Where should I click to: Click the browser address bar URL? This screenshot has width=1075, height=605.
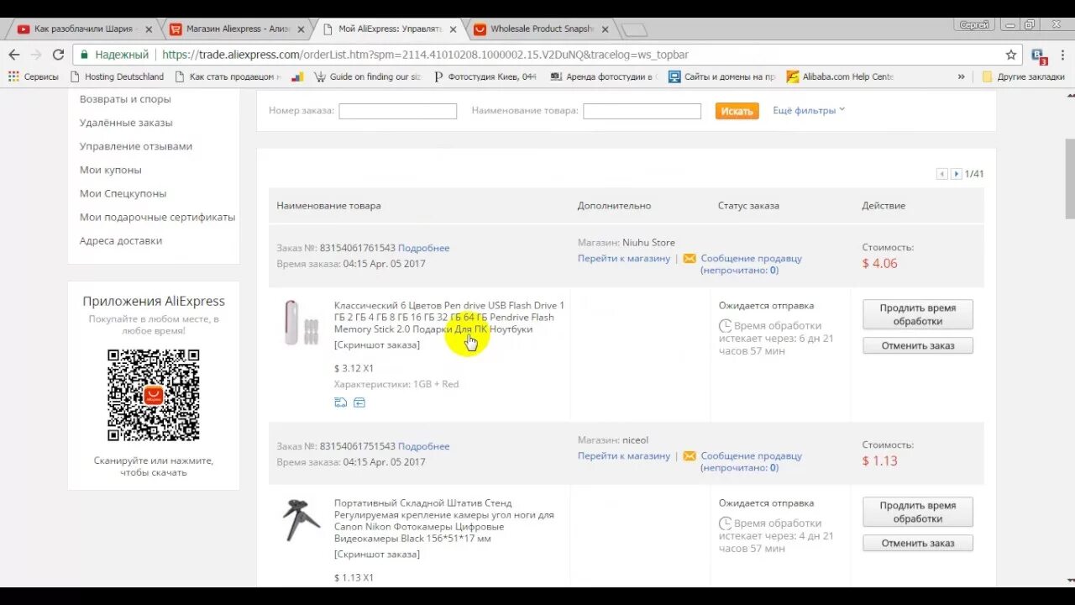point(425,55)
